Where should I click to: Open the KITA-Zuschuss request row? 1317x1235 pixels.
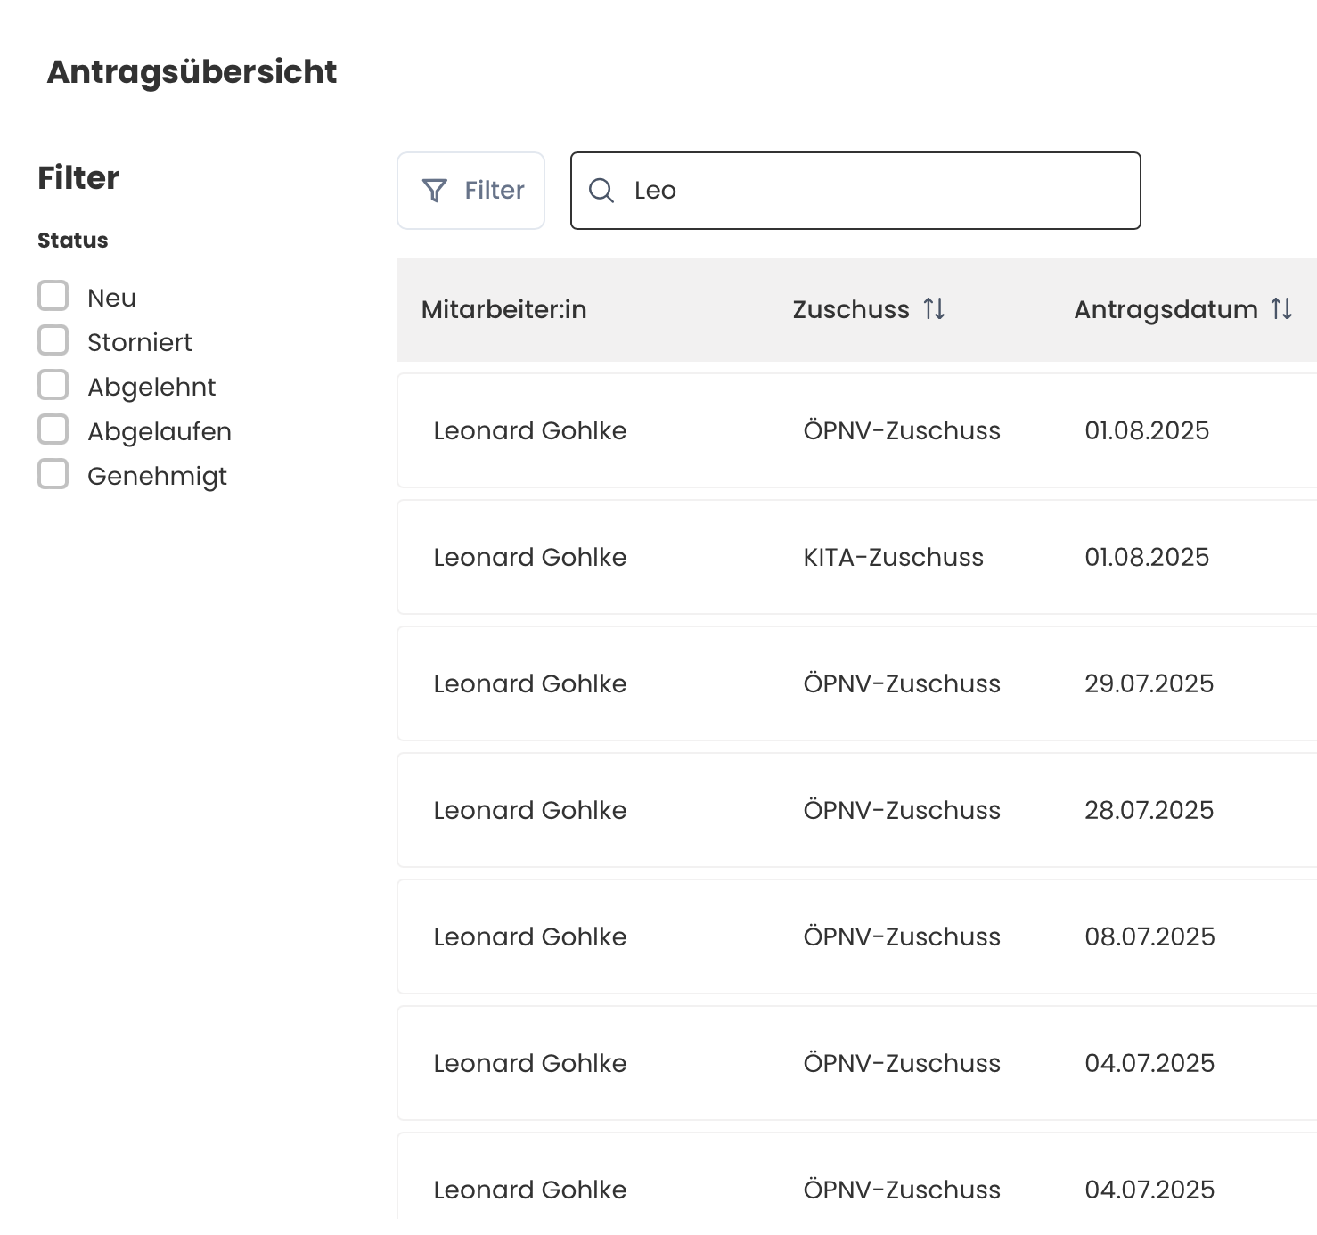[893, 558]
